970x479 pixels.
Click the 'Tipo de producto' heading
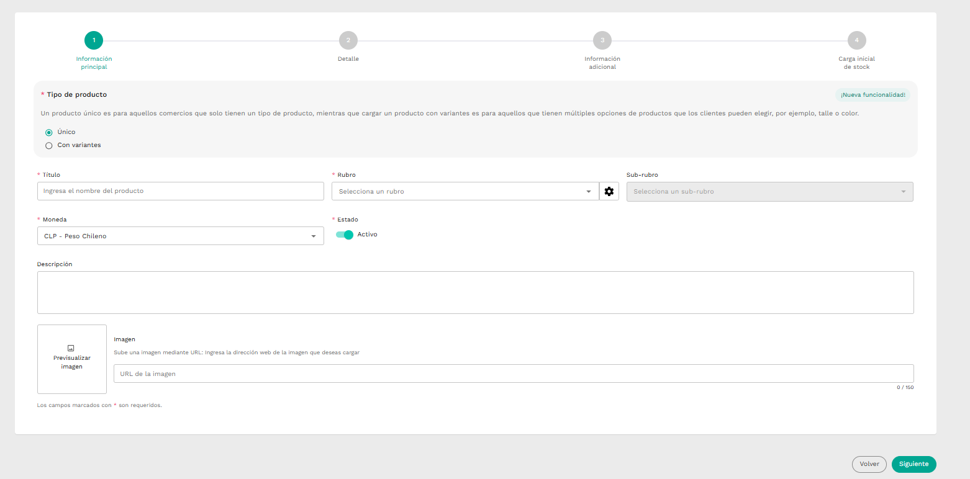(77, 95)
